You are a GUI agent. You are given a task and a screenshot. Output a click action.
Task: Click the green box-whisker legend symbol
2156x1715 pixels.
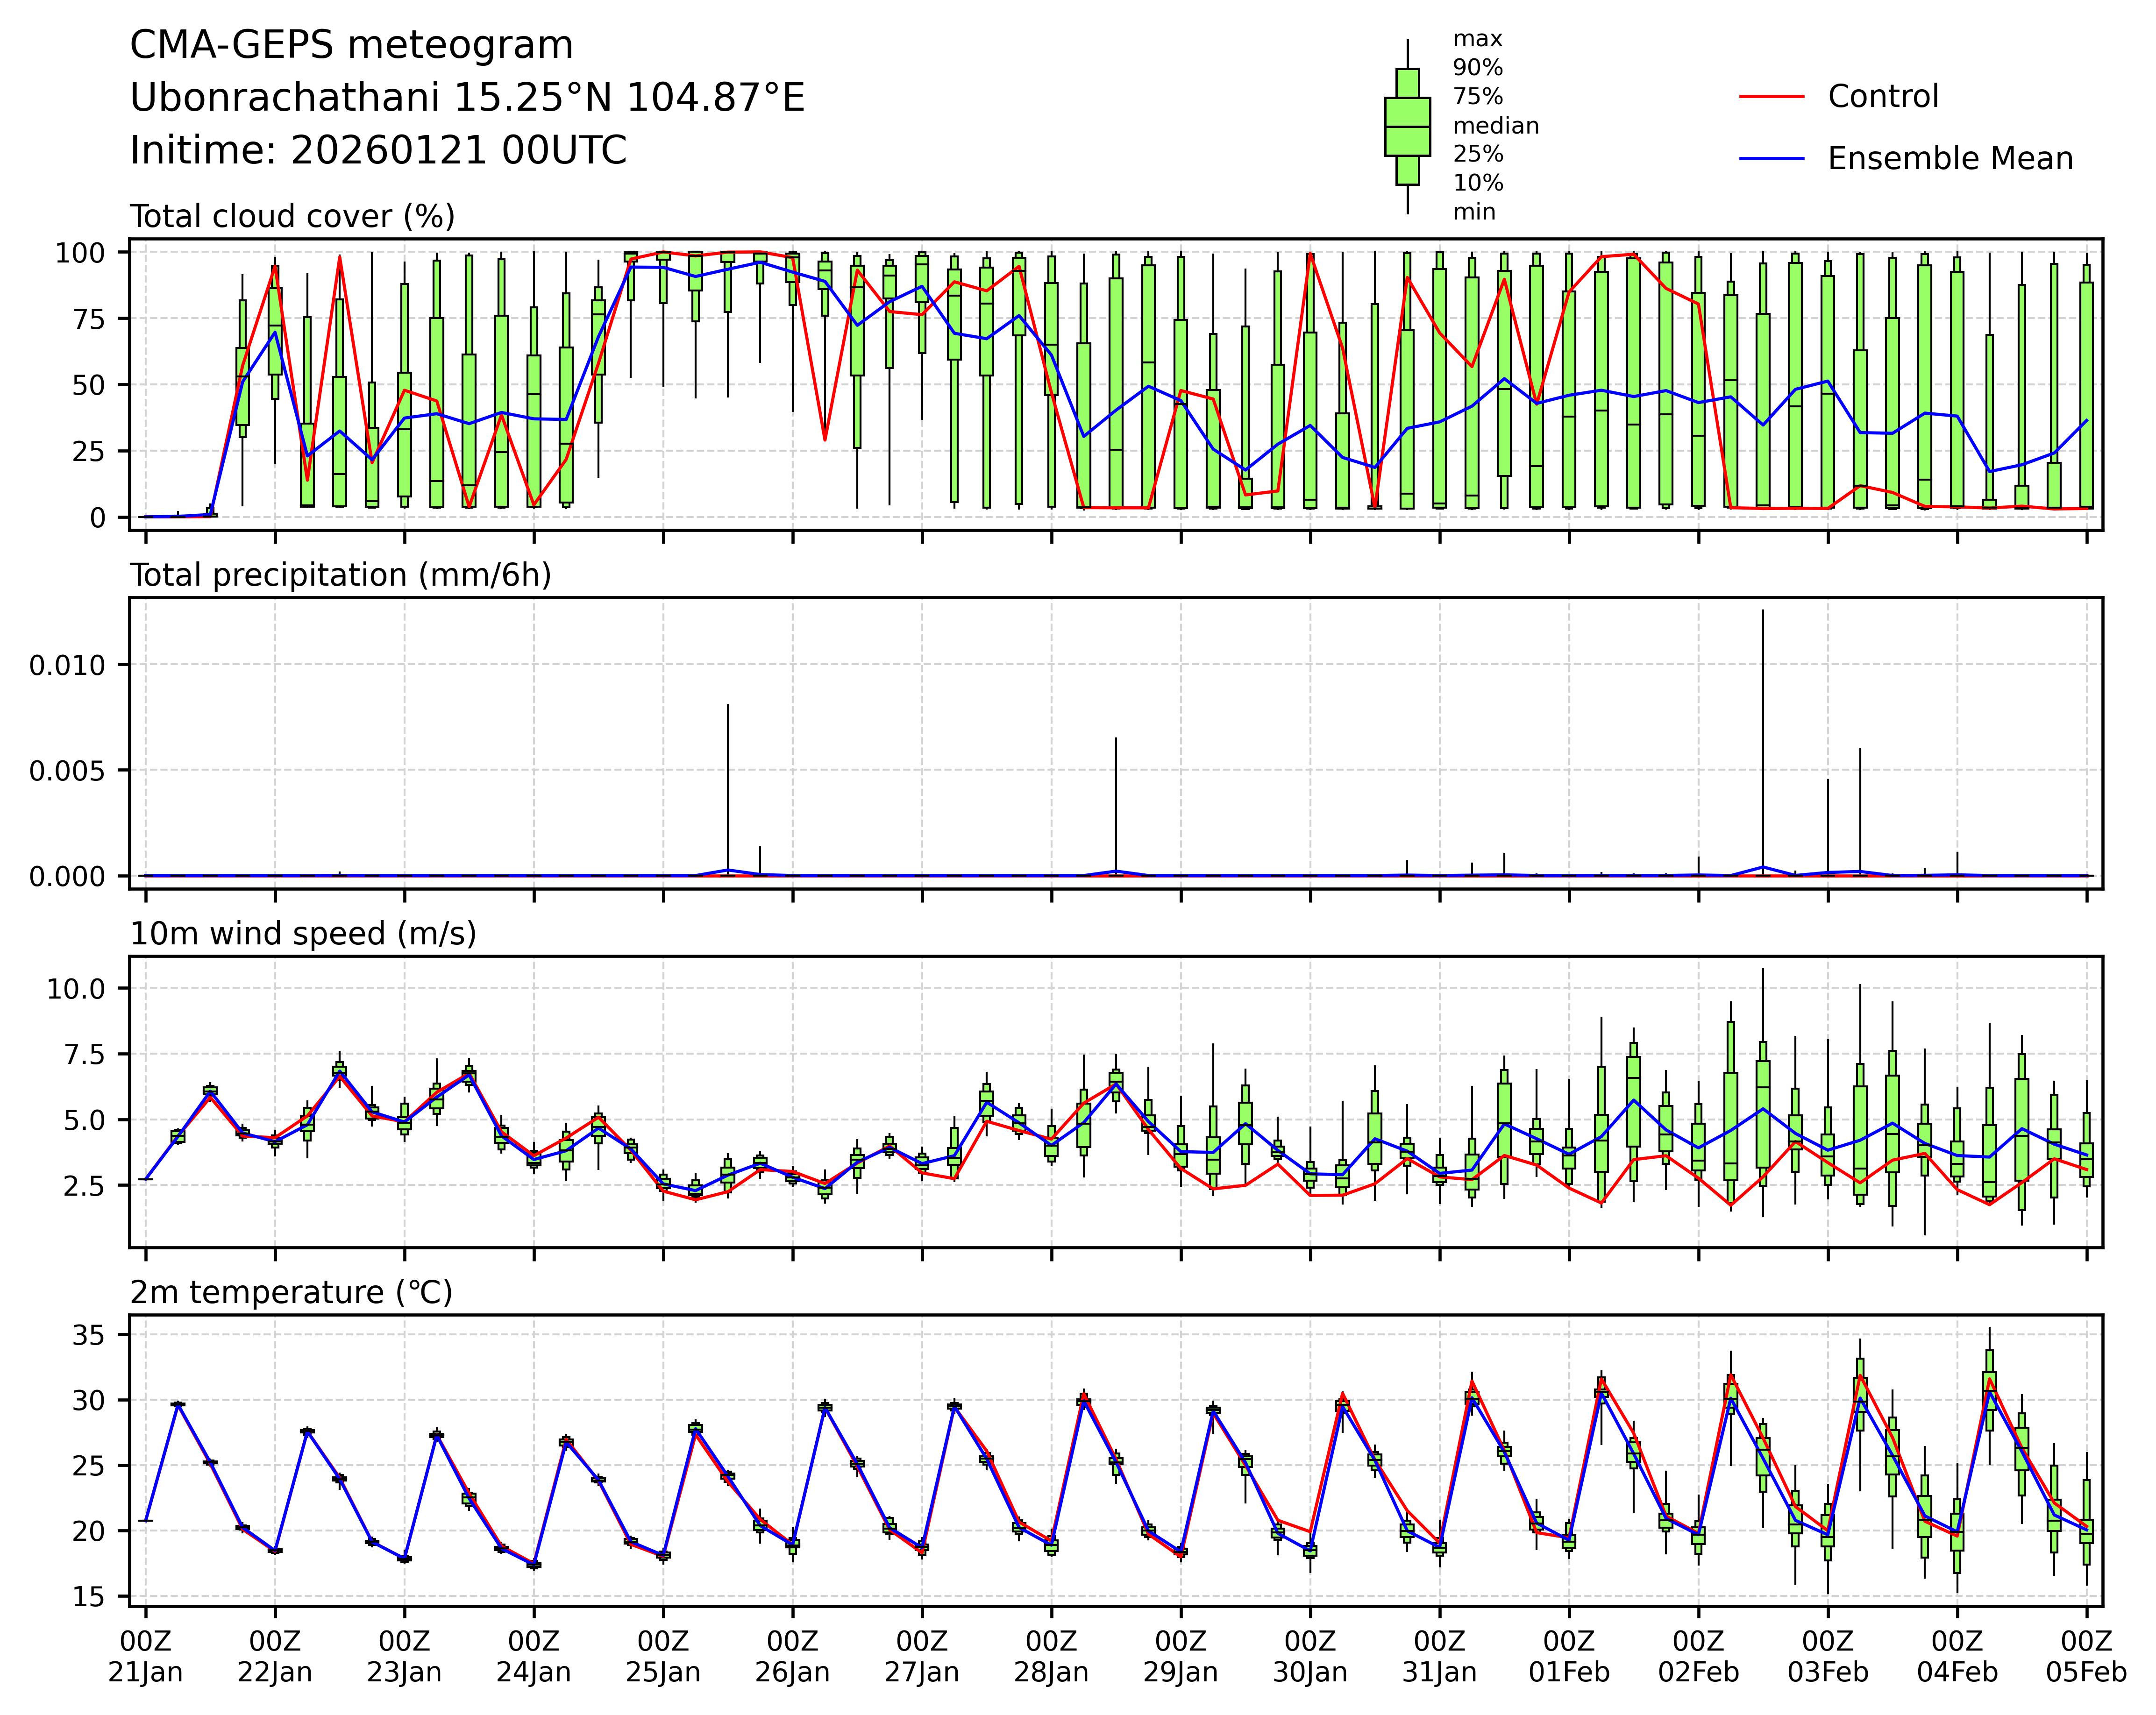pyautogui.click(x=1407, y=127)
